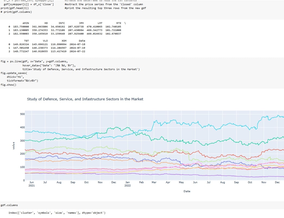The image size is (284, 218).
Task: Click the print(gdf.head(3)) code line
Action: coord(16,8)
